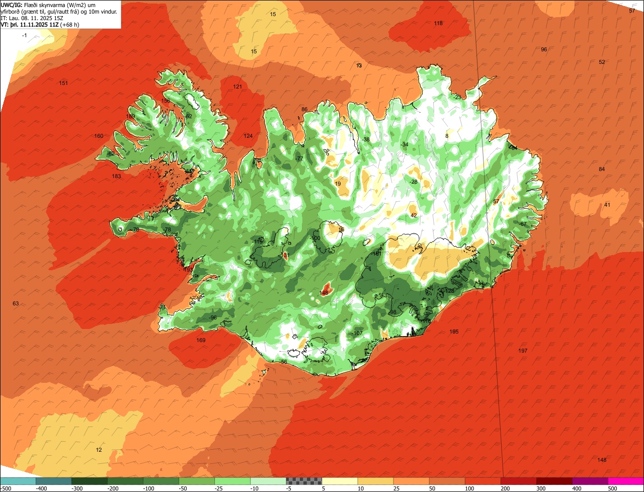Click the '118' flux value on the map
Screen dimensions: 644x492
[x=438, y=24]
